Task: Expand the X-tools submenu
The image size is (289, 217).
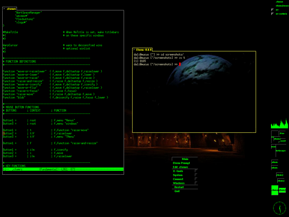Action: click(178, 171)
